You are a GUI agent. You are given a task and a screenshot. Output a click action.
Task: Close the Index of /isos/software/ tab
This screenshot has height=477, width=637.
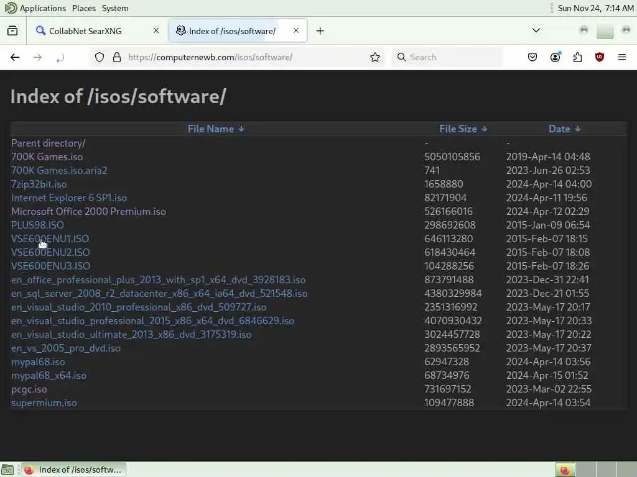295,30
